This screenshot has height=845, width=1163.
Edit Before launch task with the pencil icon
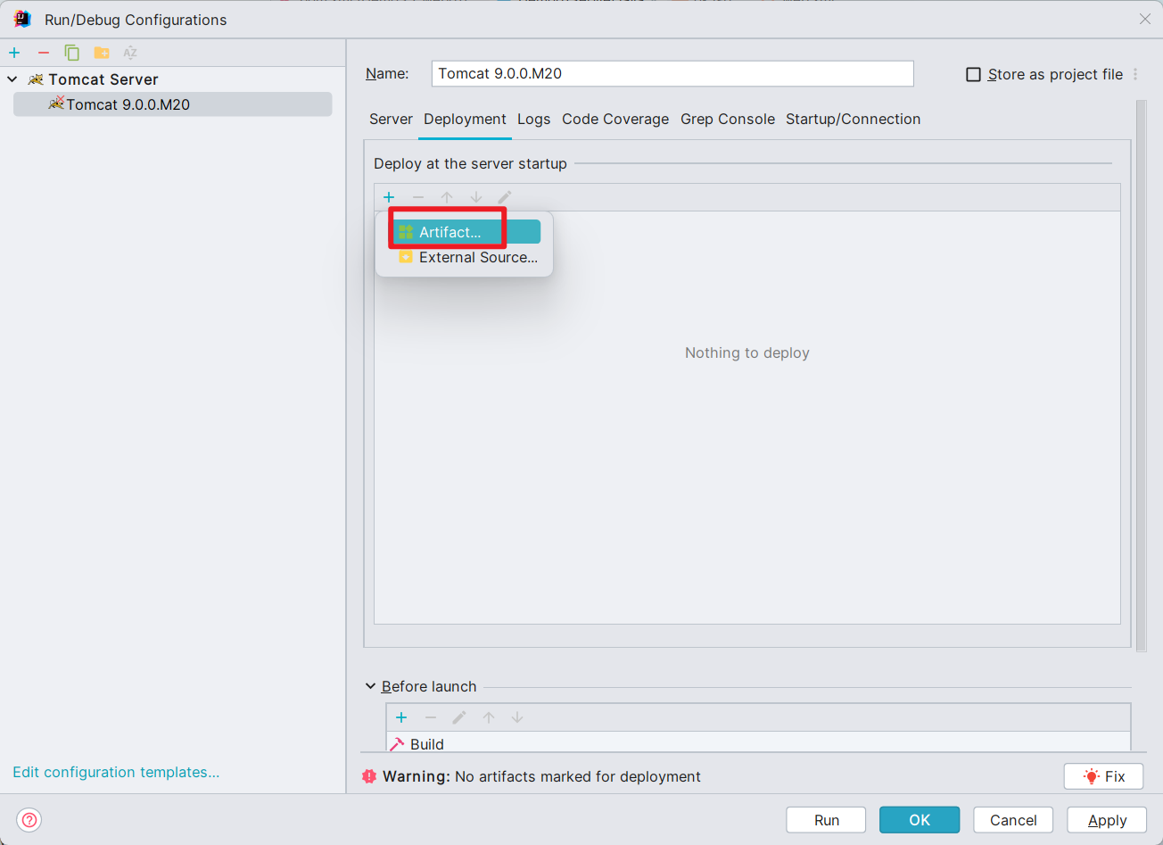click(x=459, y=717)
